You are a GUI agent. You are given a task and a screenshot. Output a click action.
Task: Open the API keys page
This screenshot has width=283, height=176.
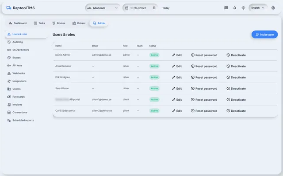point(27,66)
